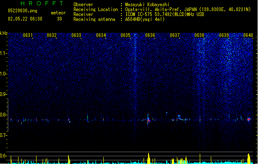
Task: Click the HROFFT title text
Action: [x=42, y=3]
